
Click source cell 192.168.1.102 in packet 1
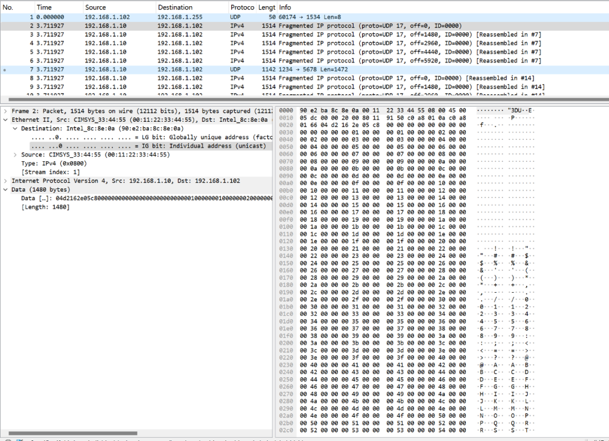pos(107,17)
